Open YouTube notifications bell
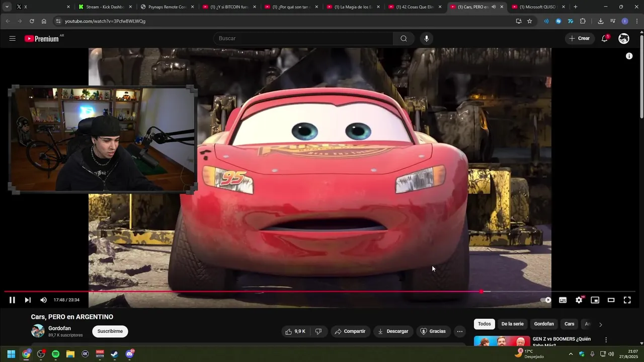The height and width of the screenshot is (362, 644). pos(605,39)
